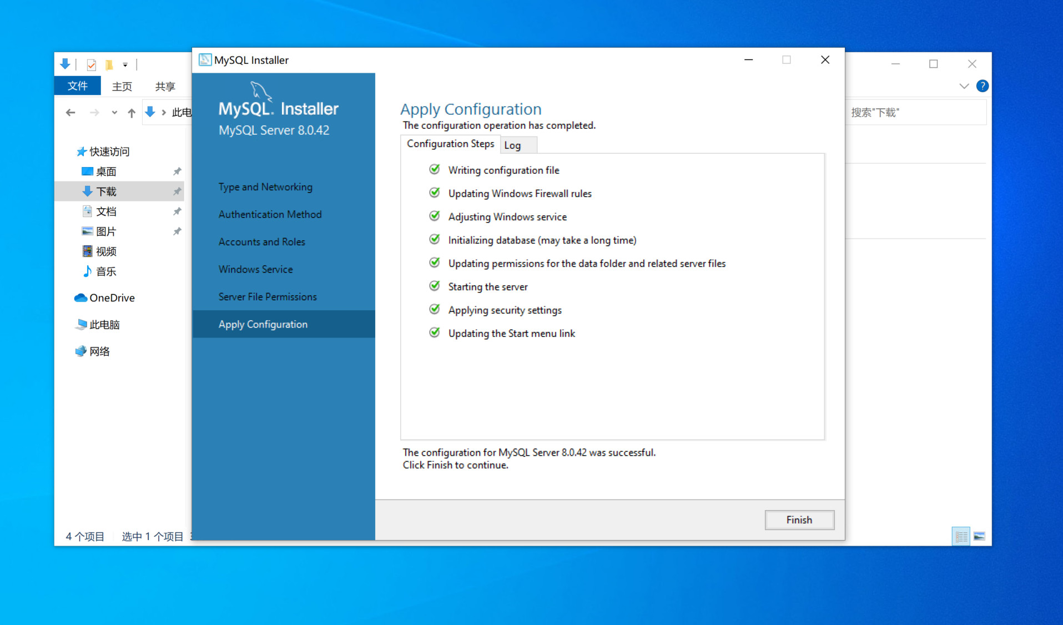Click the up directory arrow
The height and width of the screenshot is (625, 1063).
(132, 113)
